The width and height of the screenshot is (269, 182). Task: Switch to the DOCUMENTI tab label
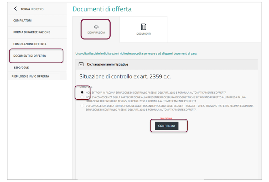[x=143, y=34]
